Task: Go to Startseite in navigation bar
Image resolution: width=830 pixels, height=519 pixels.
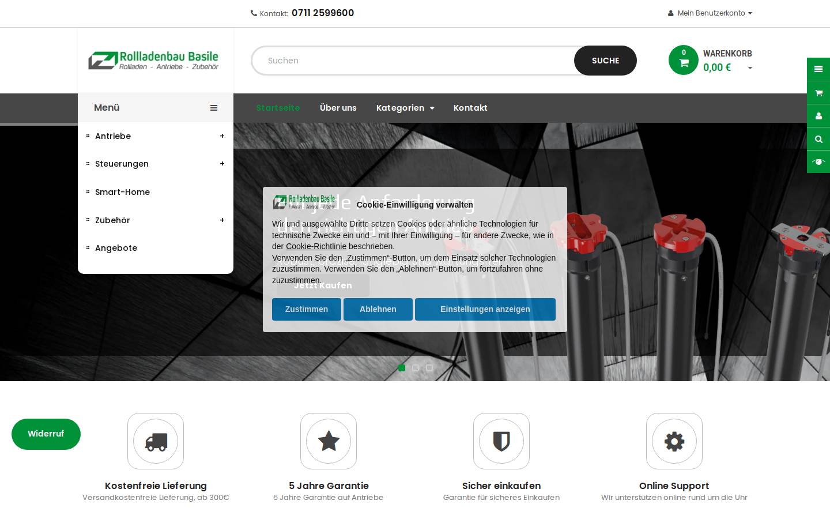Action: tap(278, 108)
